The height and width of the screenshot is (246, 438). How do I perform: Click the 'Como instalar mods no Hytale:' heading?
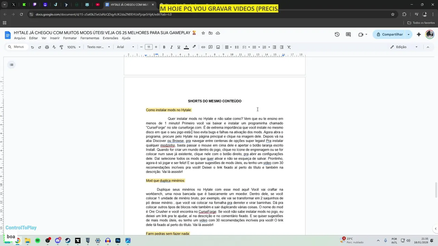tap(169, 110)
